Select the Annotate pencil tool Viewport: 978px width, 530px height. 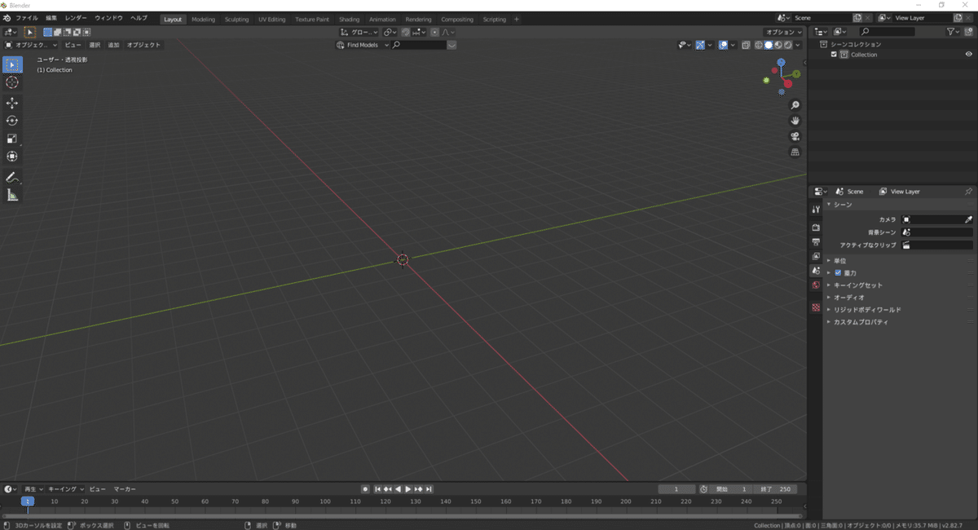pos(12,177)
